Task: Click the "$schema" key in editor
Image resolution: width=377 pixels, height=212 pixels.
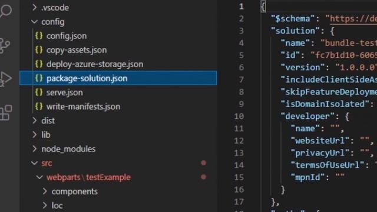Action: (293, 19)
